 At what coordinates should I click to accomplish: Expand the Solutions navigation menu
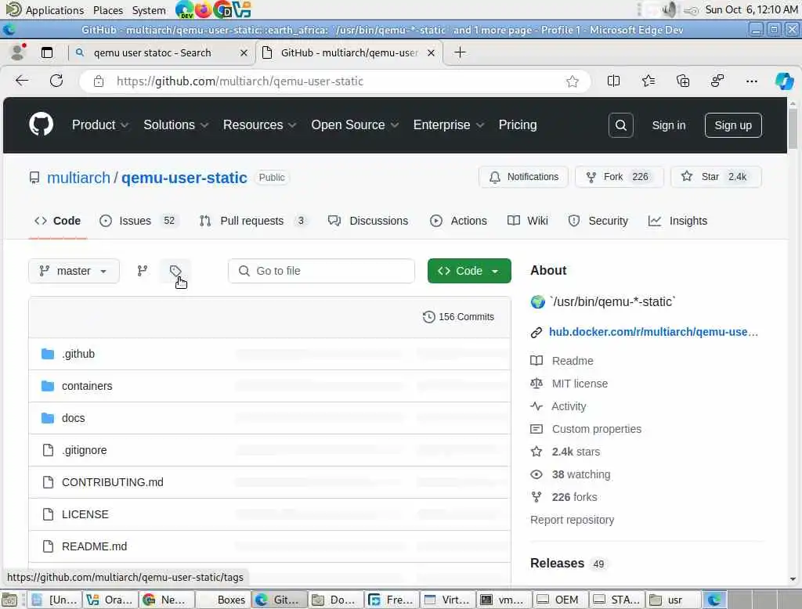click(176, 124)
